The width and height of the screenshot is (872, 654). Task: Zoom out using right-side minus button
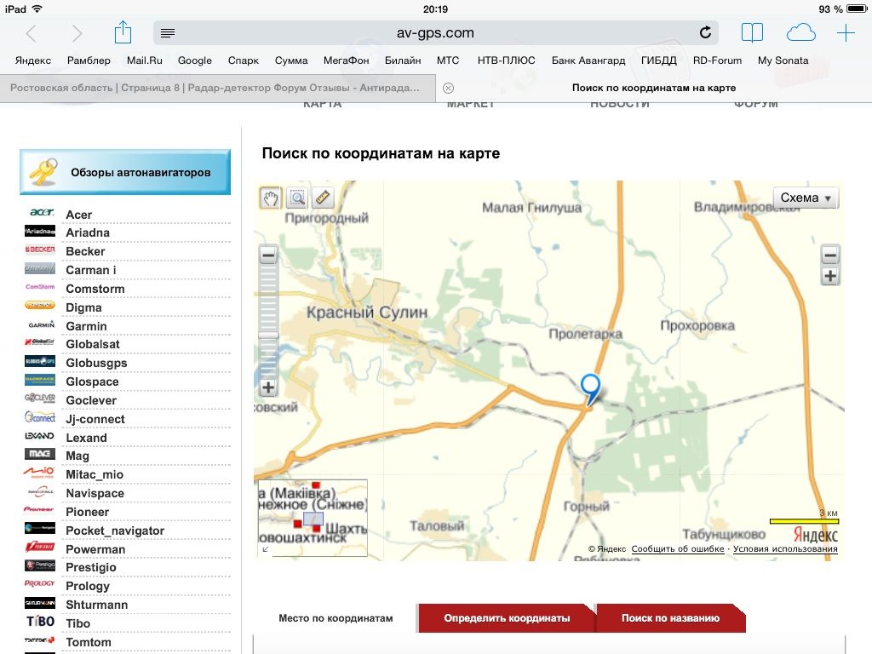[829, 255]
